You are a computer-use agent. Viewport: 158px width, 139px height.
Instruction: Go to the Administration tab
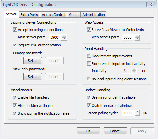[x=93, y=15]
